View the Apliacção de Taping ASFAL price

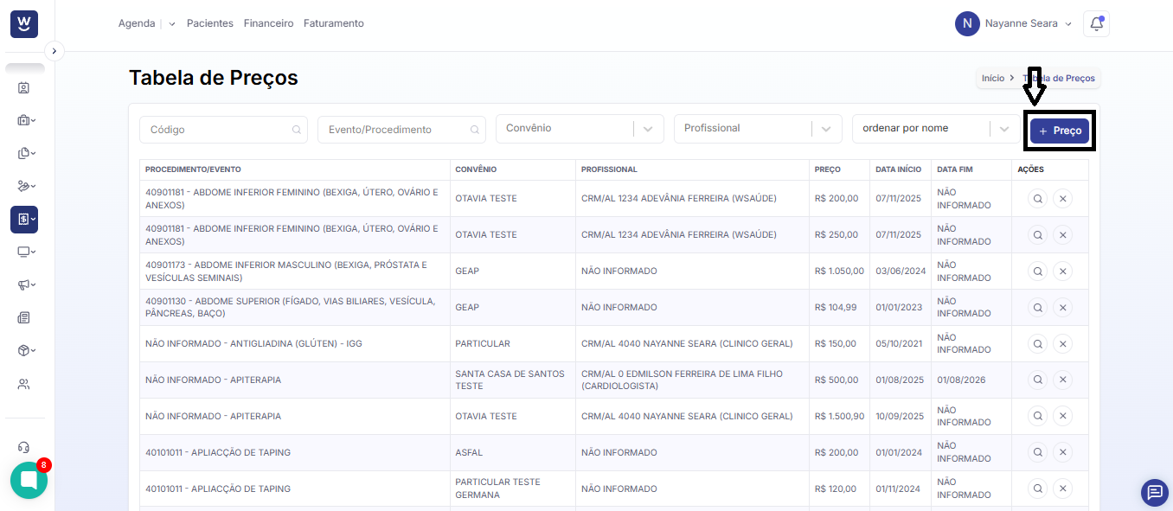click(x=1037, y=453)
